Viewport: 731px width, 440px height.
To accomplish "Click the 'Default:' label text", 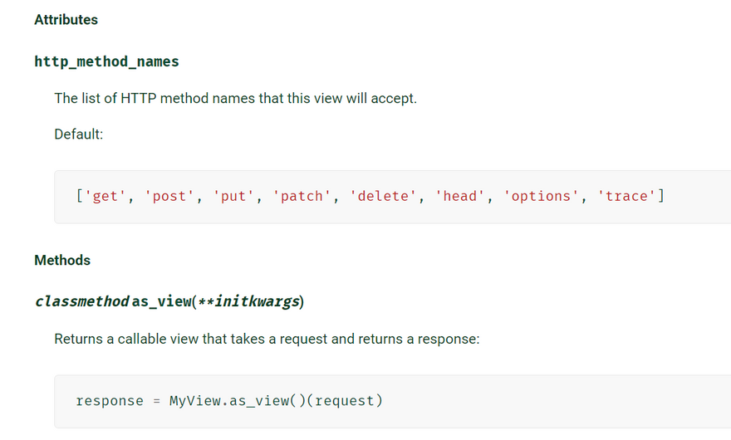I will (78, 134).
